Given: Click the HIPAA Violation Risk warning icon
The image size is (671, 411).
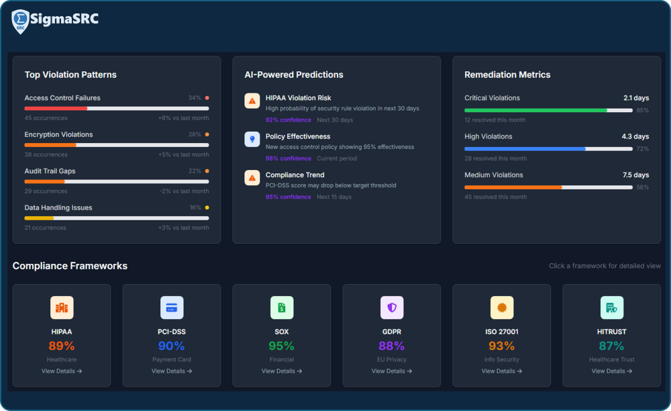Looking at the screenshot, I should tap(252, 101).
